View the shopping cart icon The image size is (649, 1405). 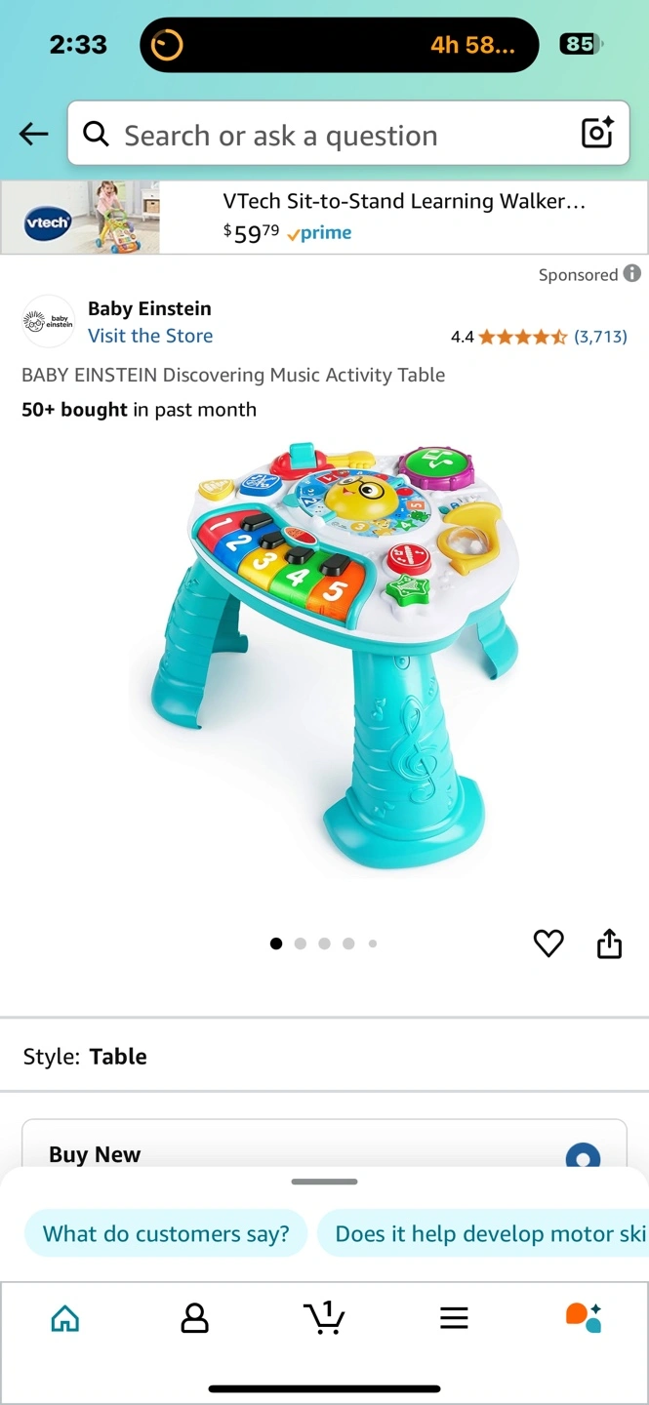click(324, 1317)
